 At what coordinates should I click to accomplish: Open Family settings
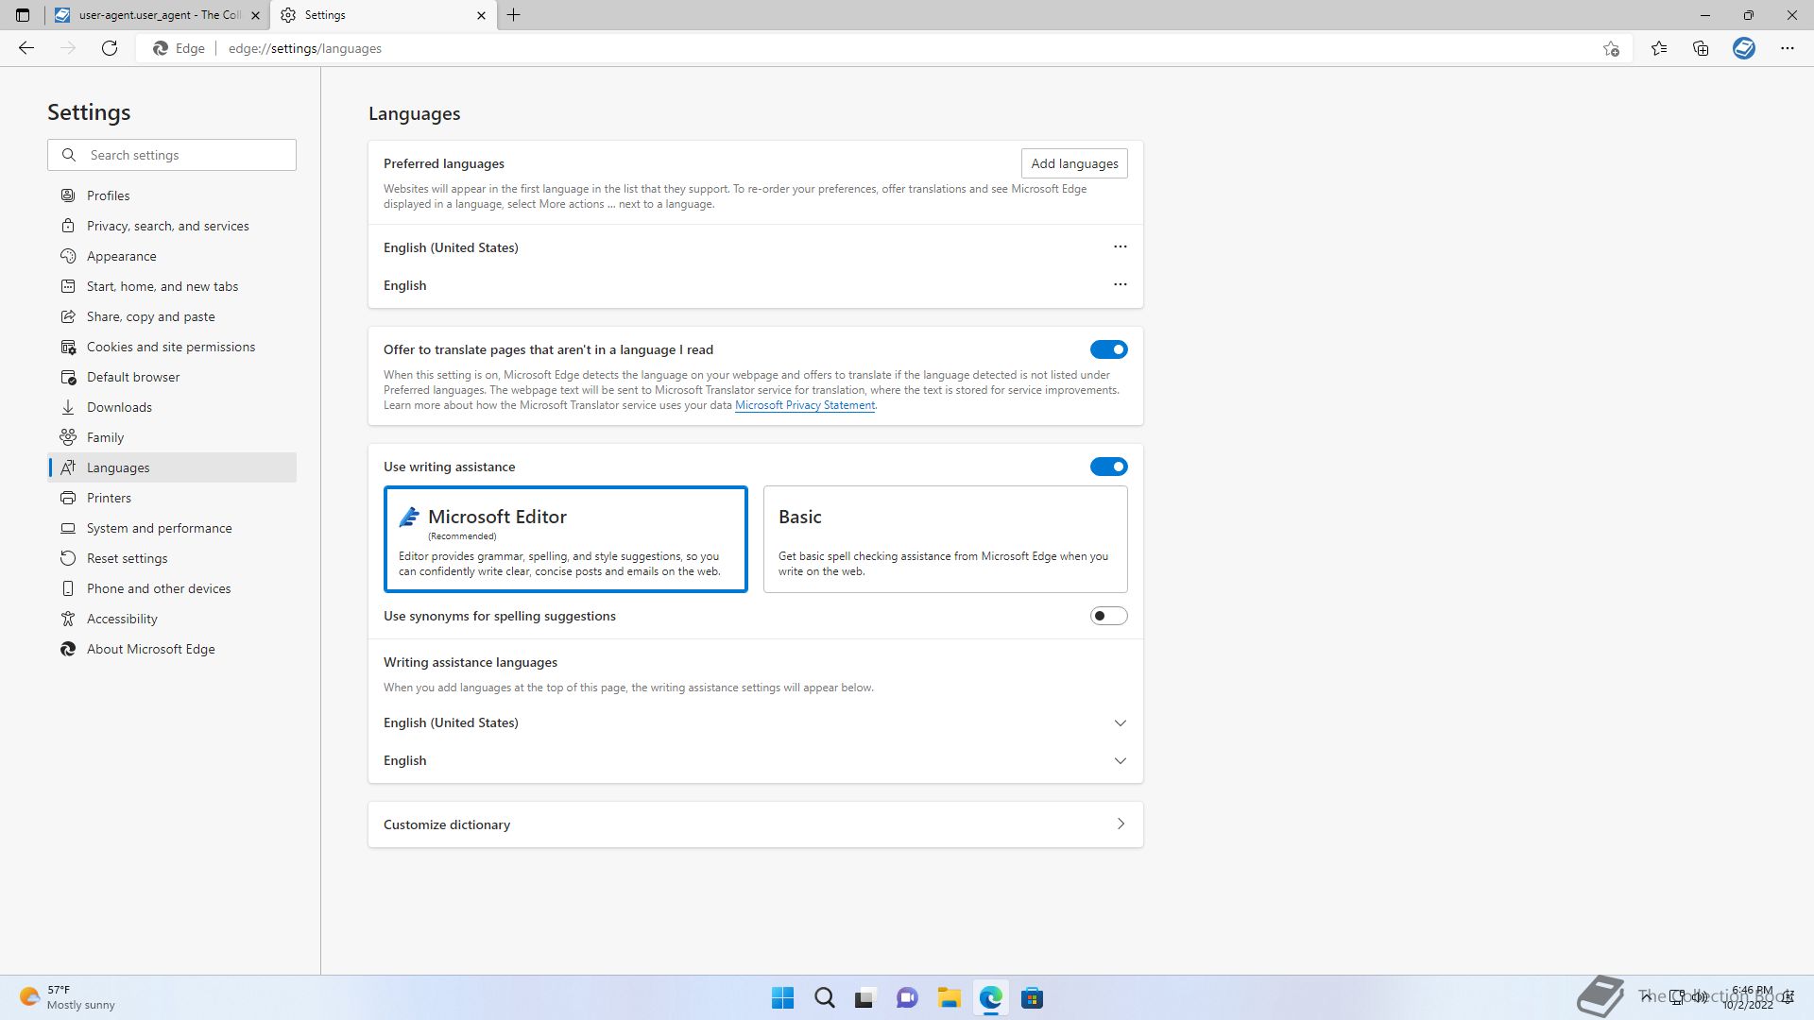tap(172, 437)
